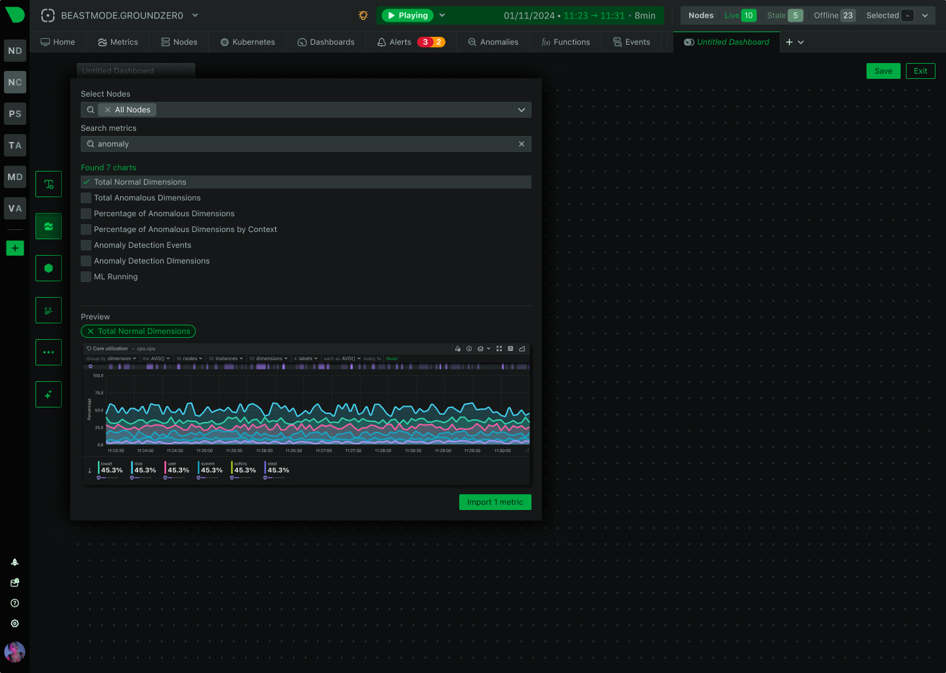Open the info icon on the preview chart

click(x=469, y=349)
